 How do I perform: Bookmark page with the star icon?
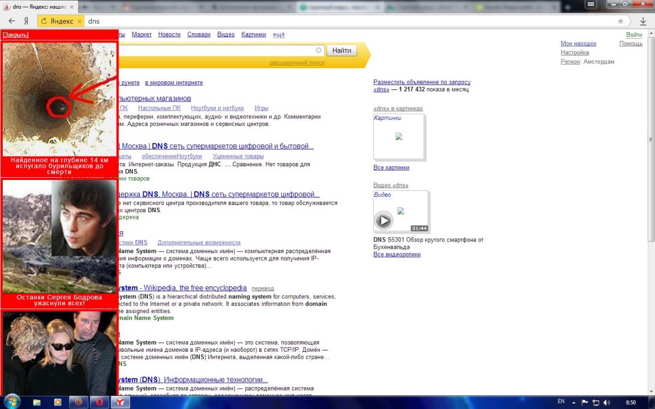[x=621, y=21]
